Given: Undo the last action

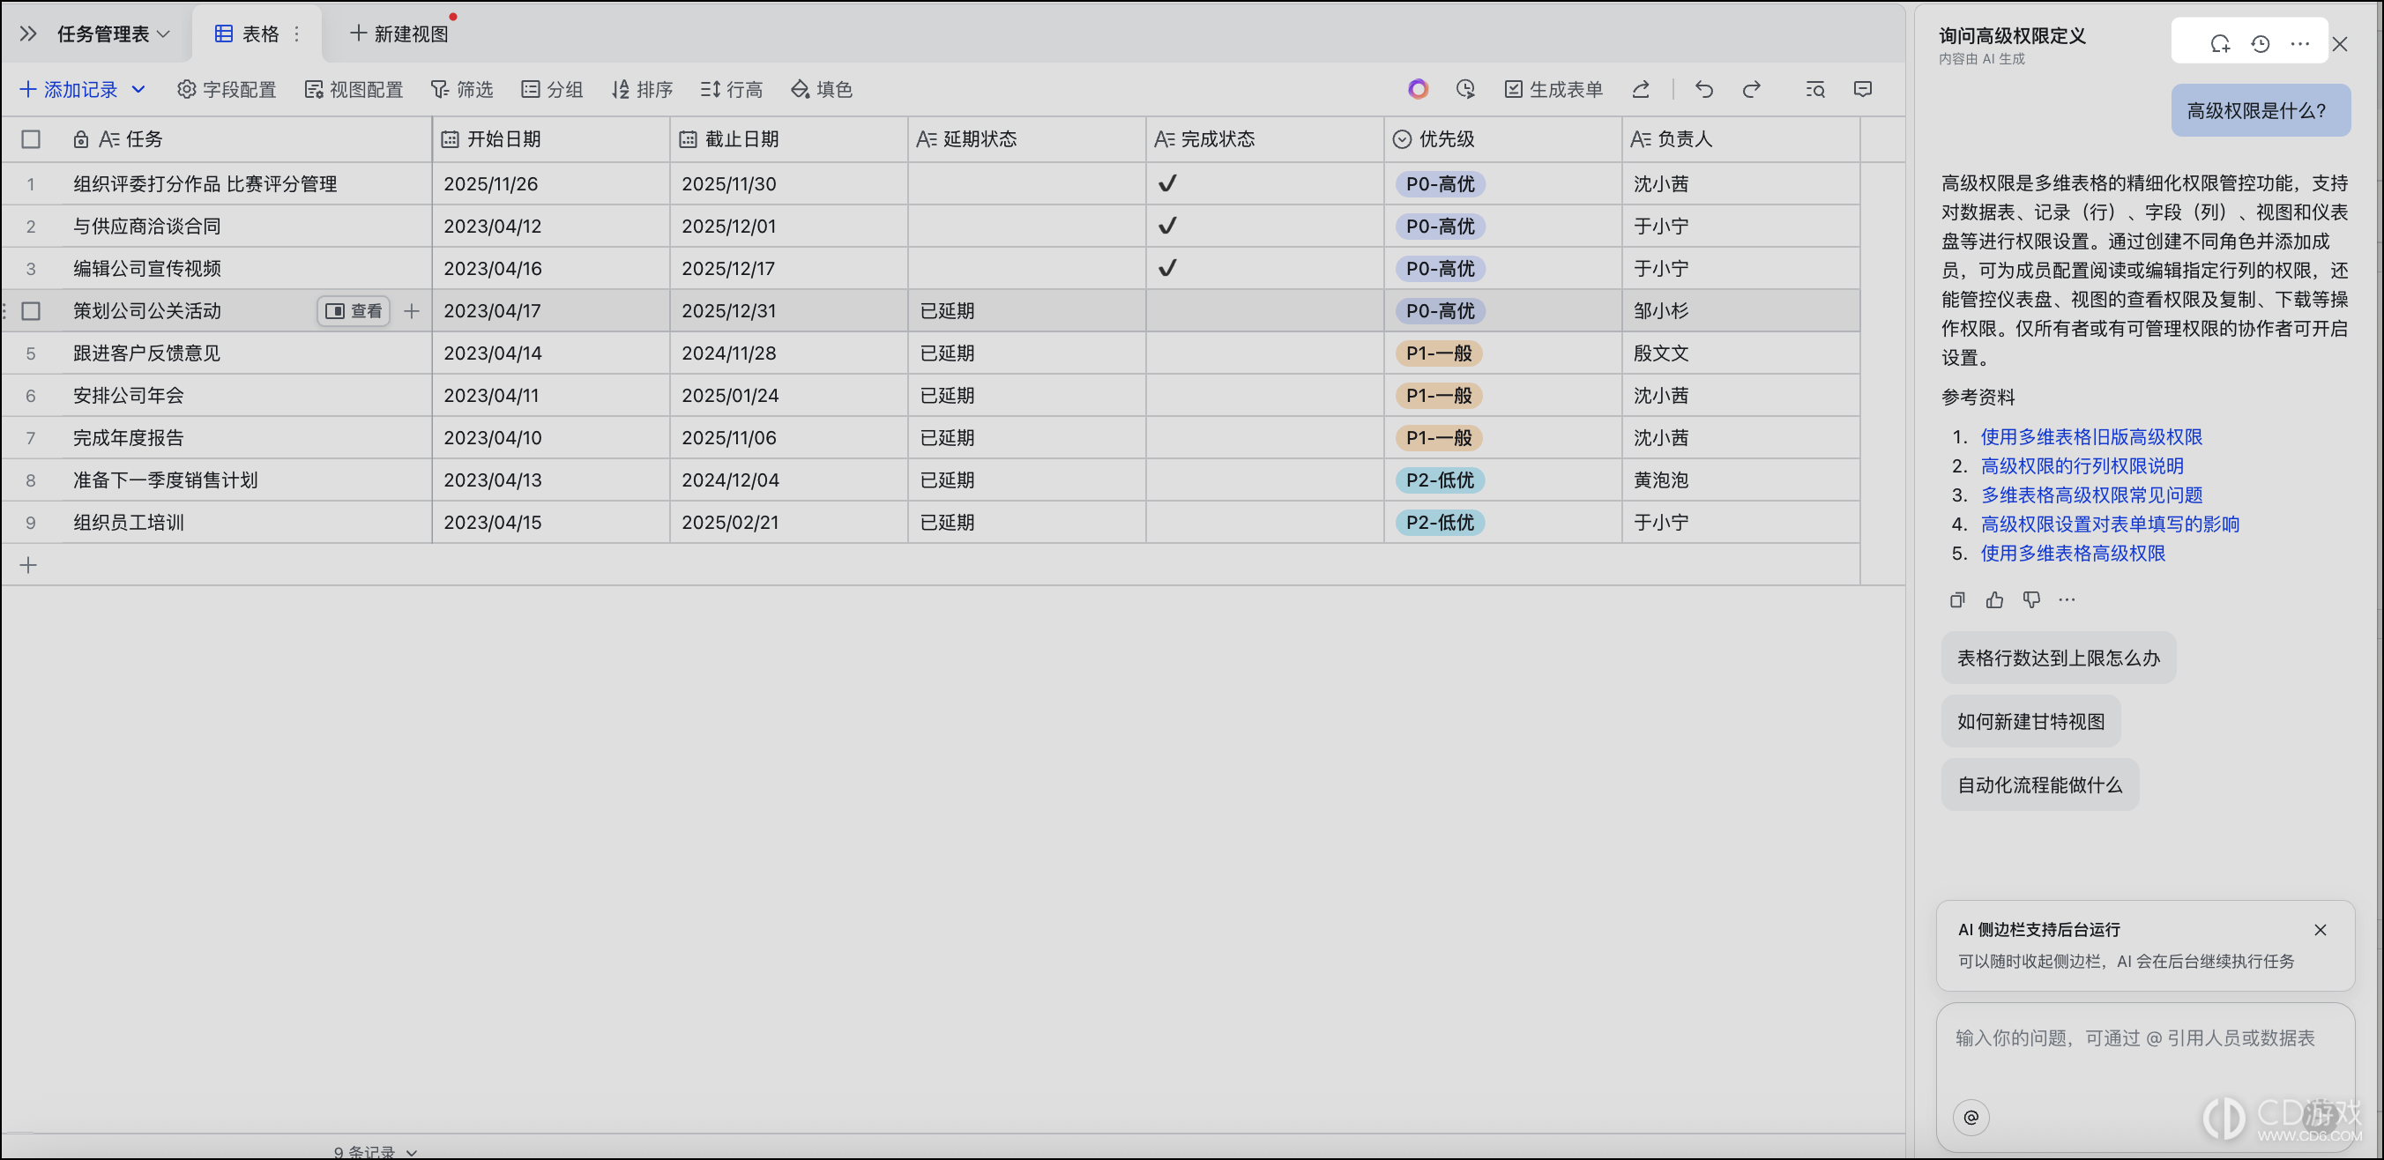Looking at the screenshot, I should pyautogui.click(x=1703, y=90).
